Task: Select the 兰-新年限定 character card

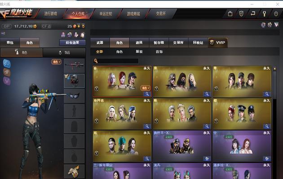Action: pos(122,171)
